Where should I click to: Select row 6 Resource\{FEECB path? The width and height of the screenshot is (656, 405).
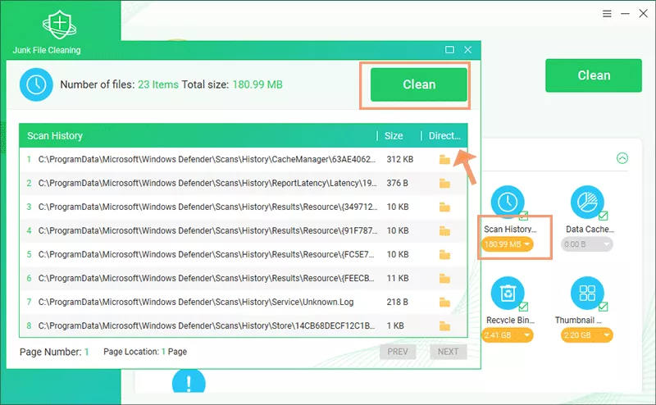[207, 278]
